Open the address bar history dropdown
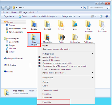The height and width of the screenshot is (105, 112). (82, 8)
